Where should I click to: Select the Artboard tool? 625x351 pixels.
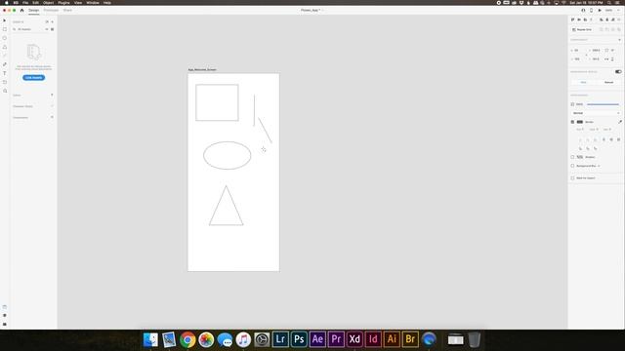tap(5, 82)
